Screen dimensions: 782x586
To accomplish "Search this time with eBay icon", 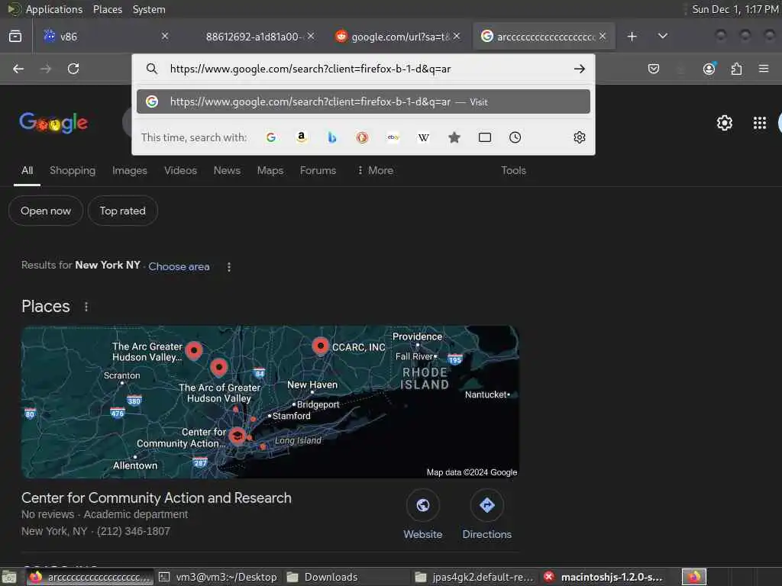I will click(393, 137).
